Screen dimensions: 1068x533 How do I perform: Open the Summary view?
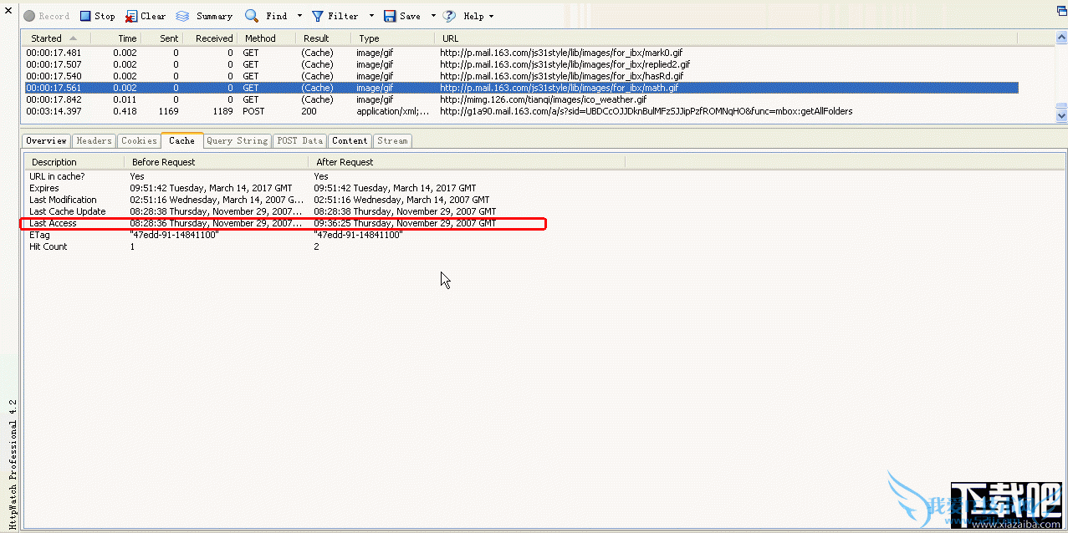(204, 16)
